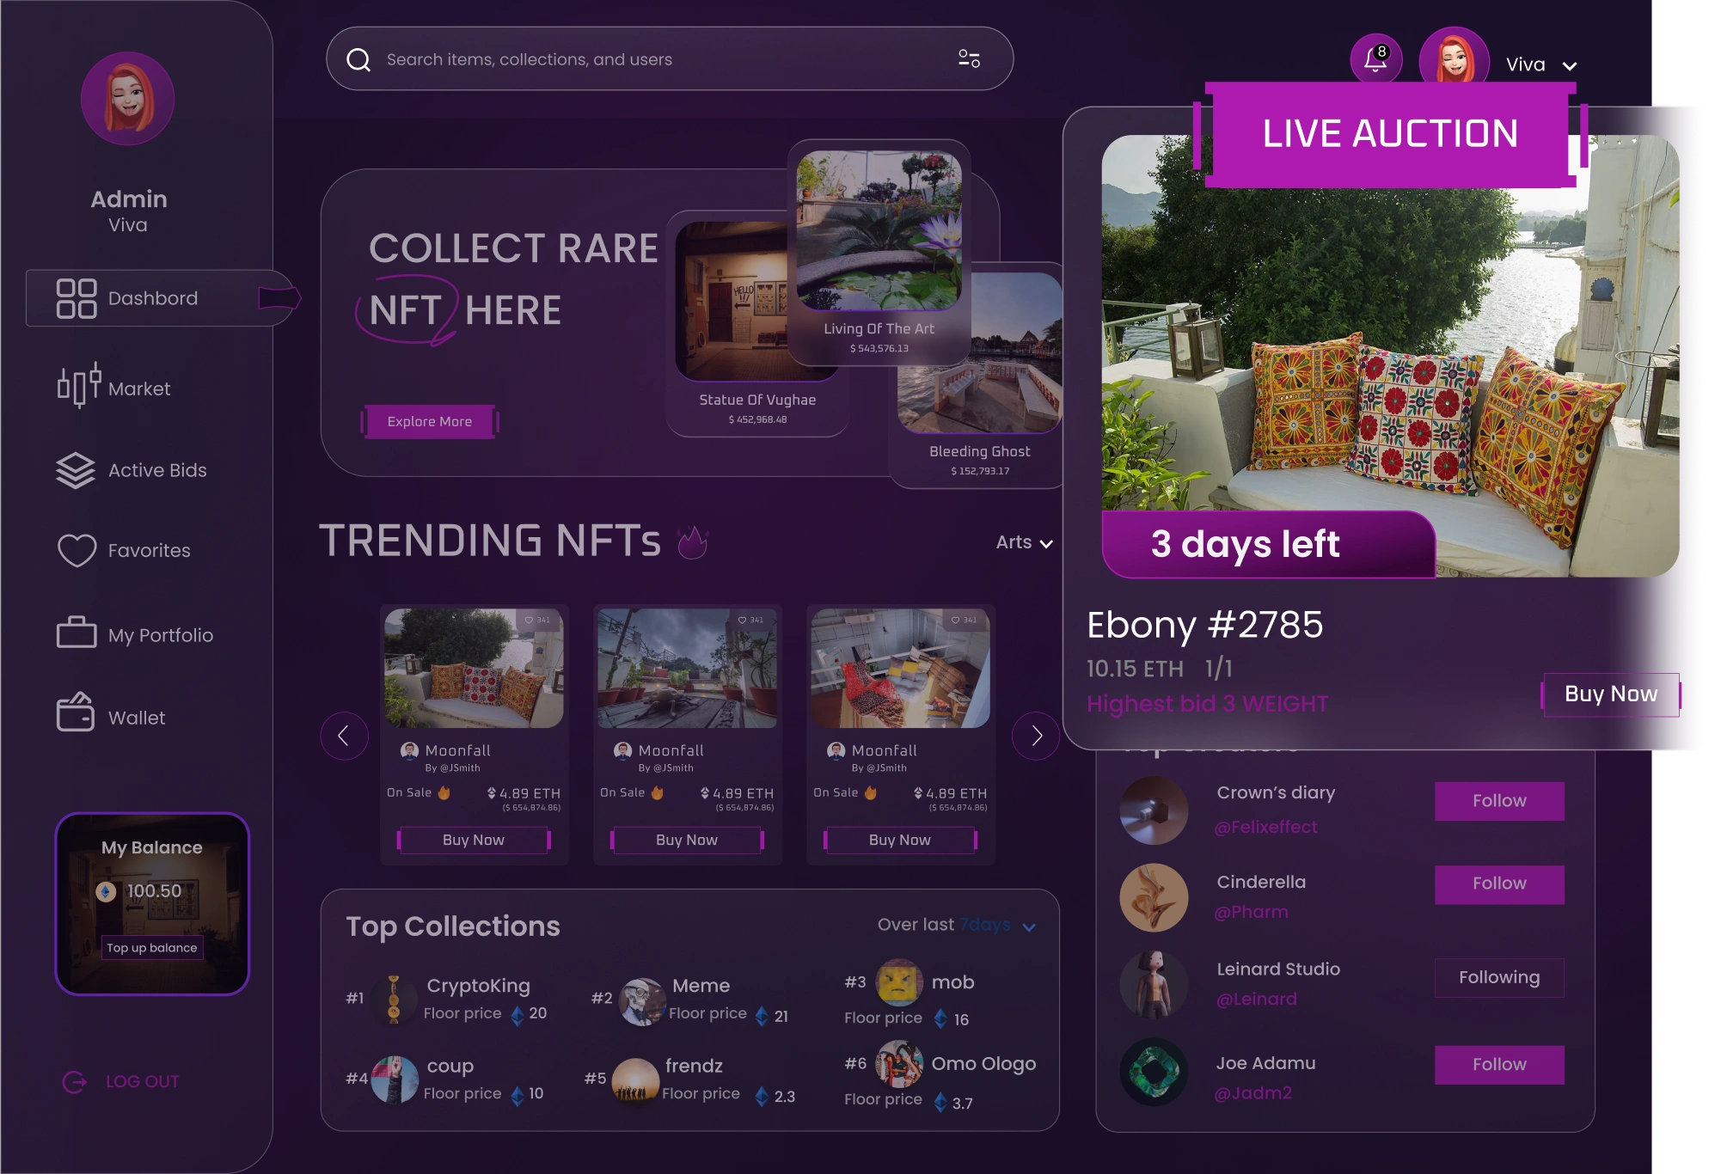The height and width of the screenshot is (1174, 1721).
Task: Open the notification bell icon
Action: [1375, 58]
